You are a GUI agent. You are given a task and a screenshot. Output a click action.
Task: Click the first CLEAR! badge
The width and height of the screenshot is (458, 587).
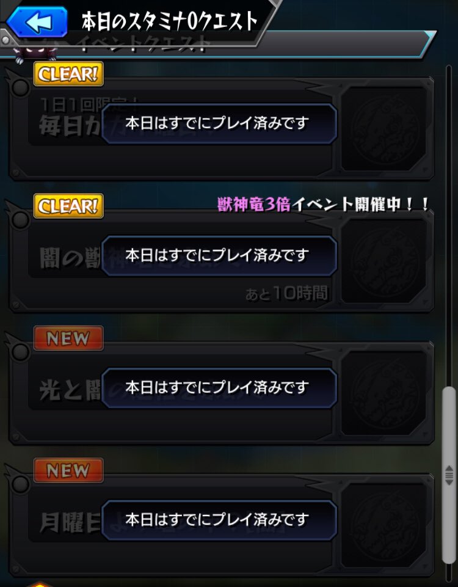tap(68, 74)
